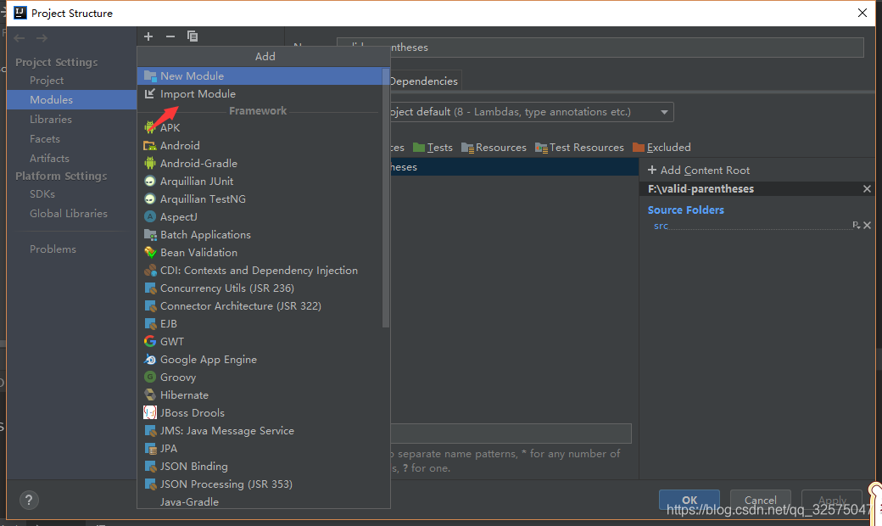Click the Copy module toolbar icon

click(x=193, y=36)
